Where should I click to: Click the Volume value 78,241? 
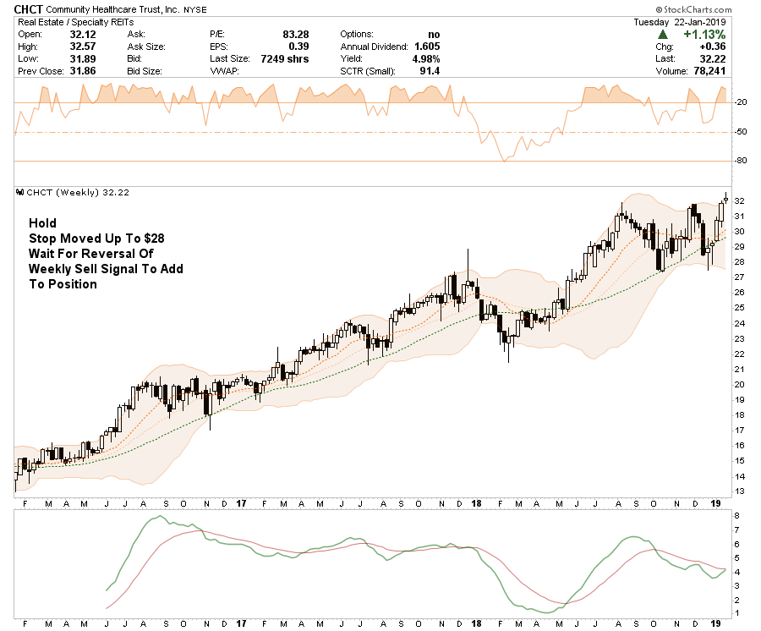point(709,71)
